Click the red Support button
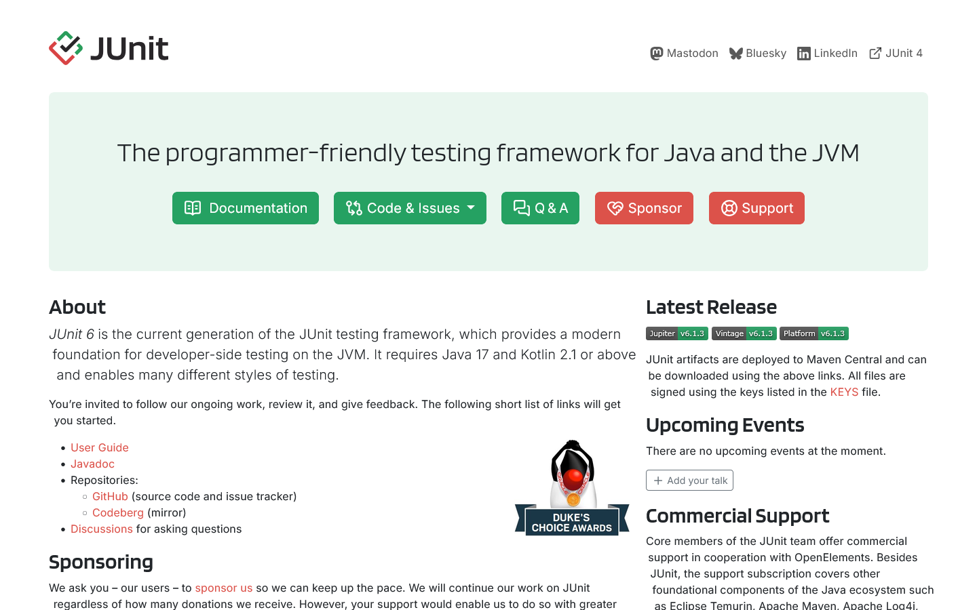The image size is (977, 610). point(756,208)
